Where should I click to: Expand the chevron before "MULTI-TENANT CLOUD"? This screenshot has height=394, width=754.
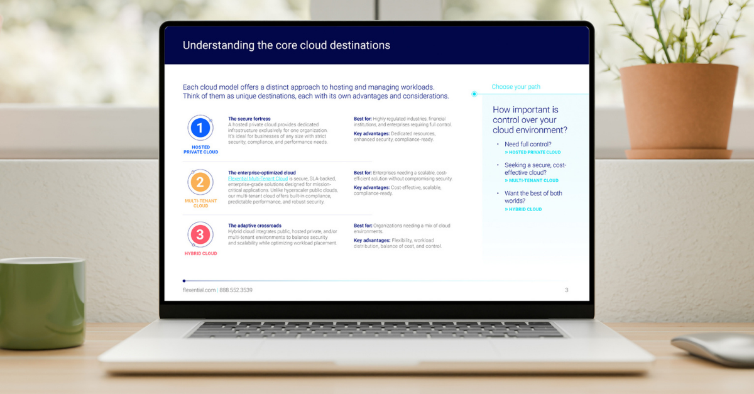[x=506, y=181]
